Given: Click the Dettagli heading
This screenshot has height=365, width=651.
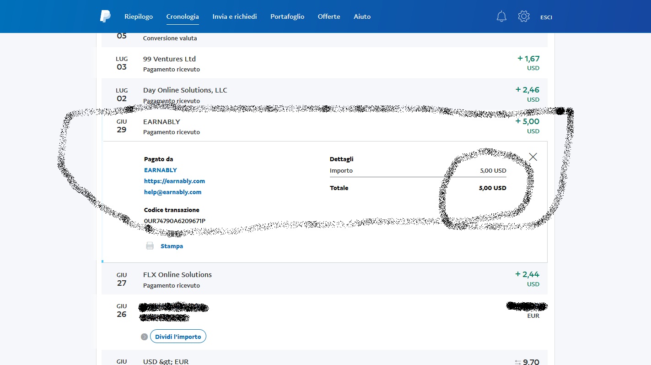Looking at the screenshot, I should coord(342,159).
